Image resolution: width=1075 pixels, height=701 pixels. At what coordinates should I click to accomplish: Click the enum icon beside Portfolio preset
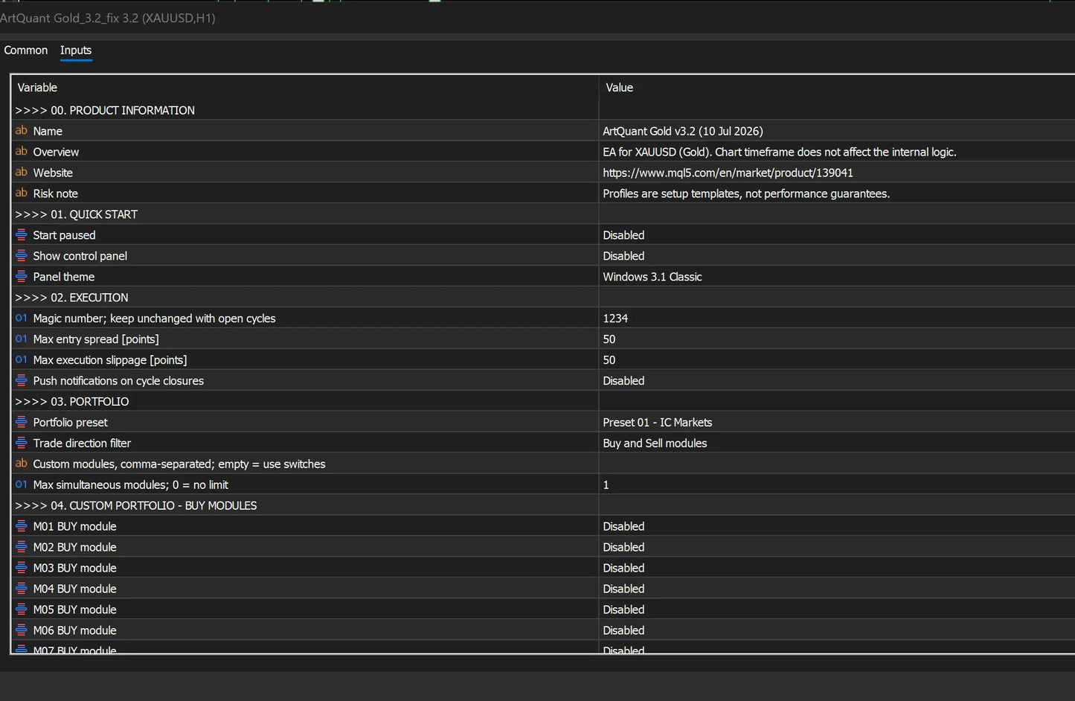click(x=21, y=422)
